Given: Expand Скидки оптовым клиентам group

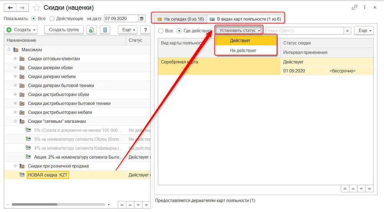Looking at the screenshot, I should tap(15, 59).
